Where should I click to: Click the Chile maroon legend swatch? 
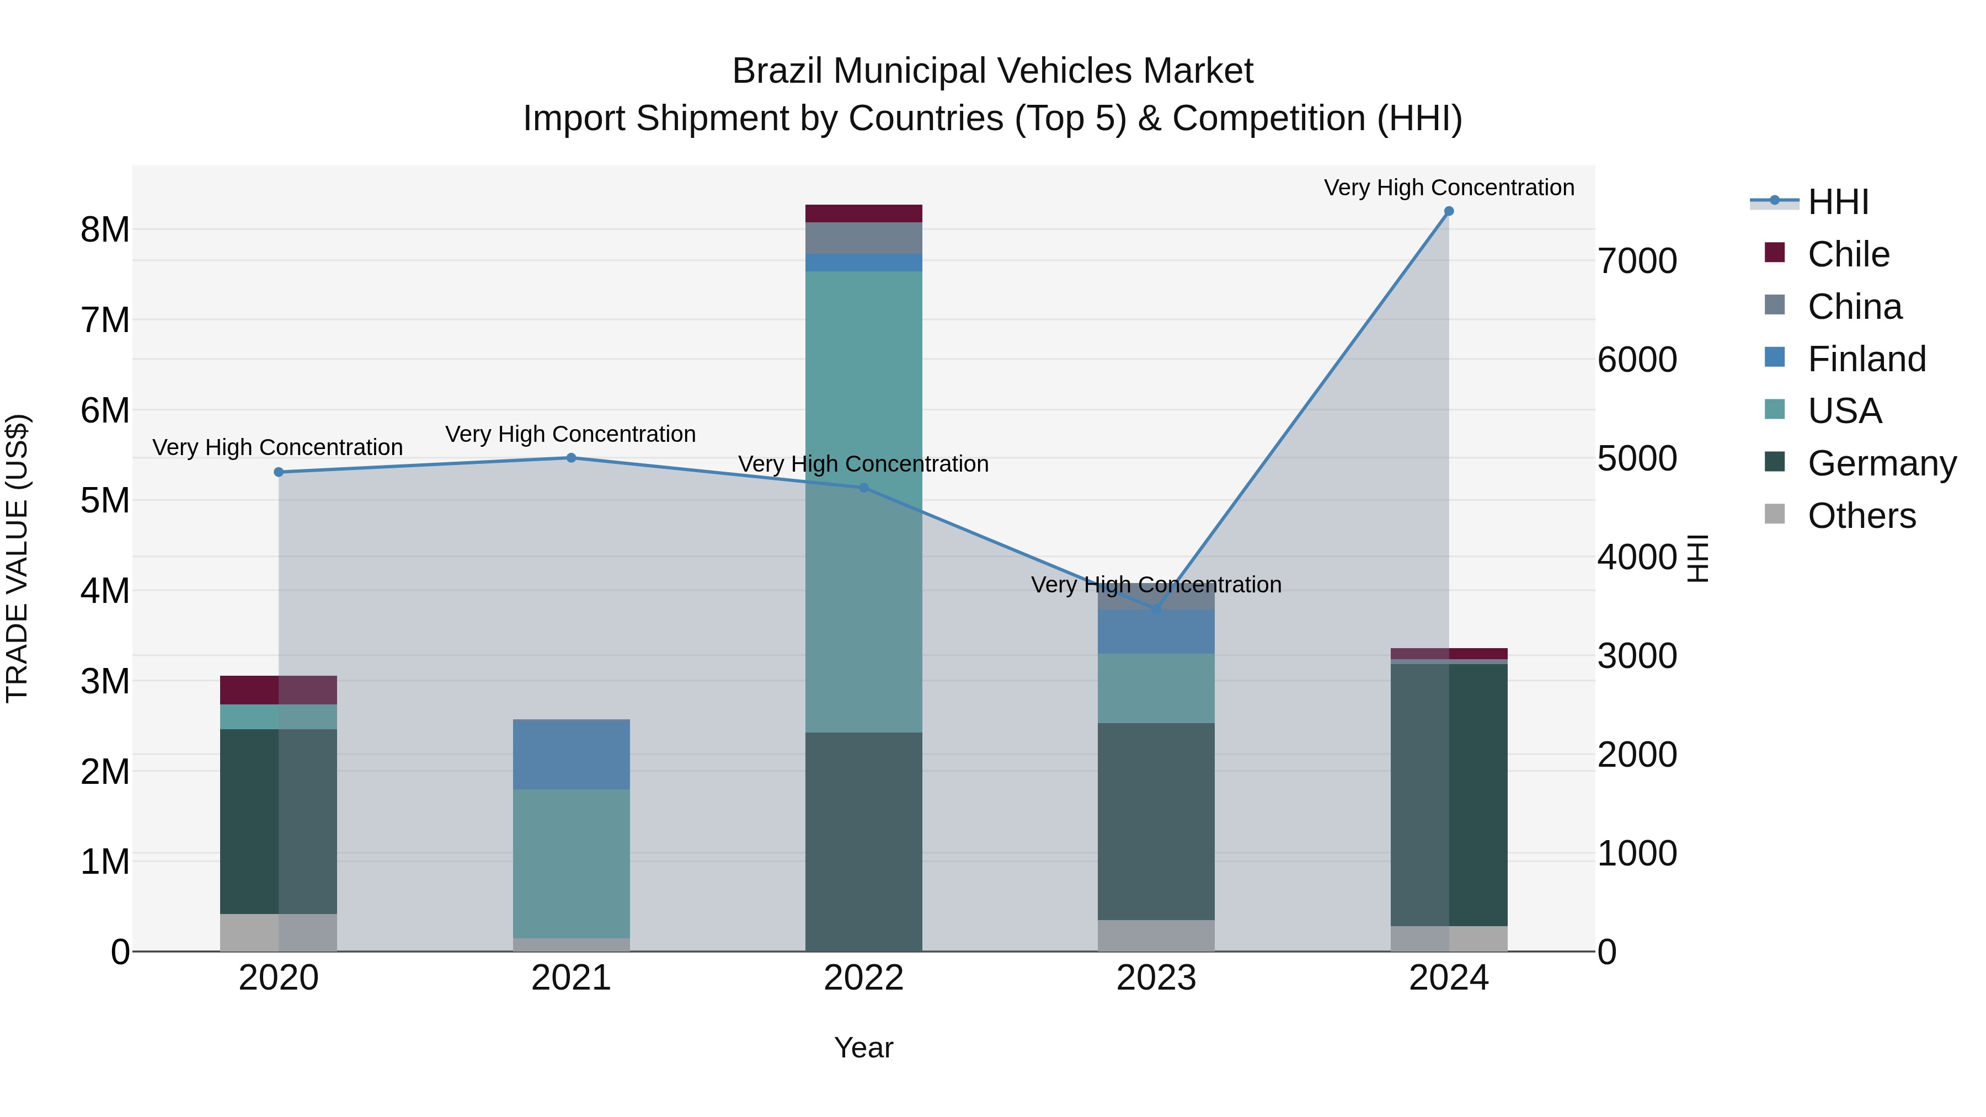tap(1775, 252)
